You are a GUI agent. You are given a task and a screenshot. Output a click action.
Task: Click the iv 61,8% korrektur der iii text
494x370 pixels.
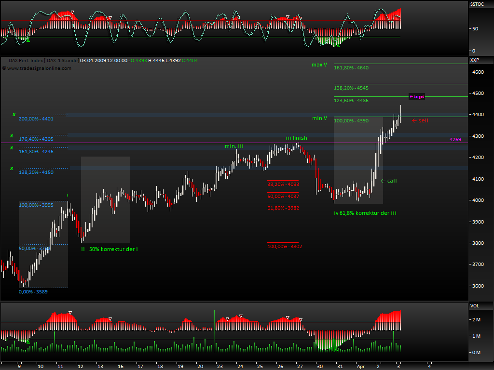pos(365,213)
